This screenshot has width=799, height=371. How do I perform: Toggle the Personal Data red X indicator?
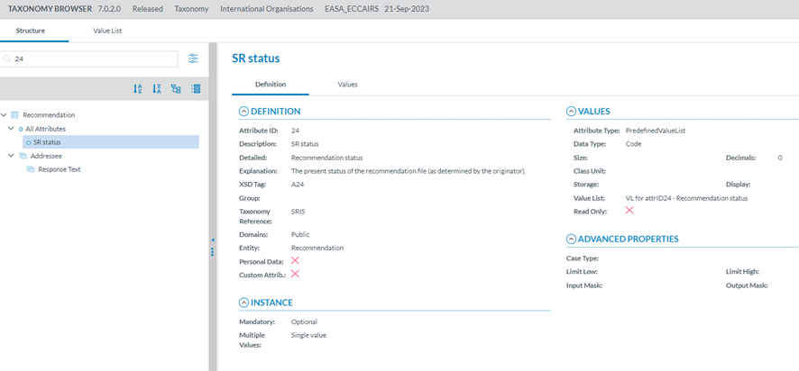[295, 260]
